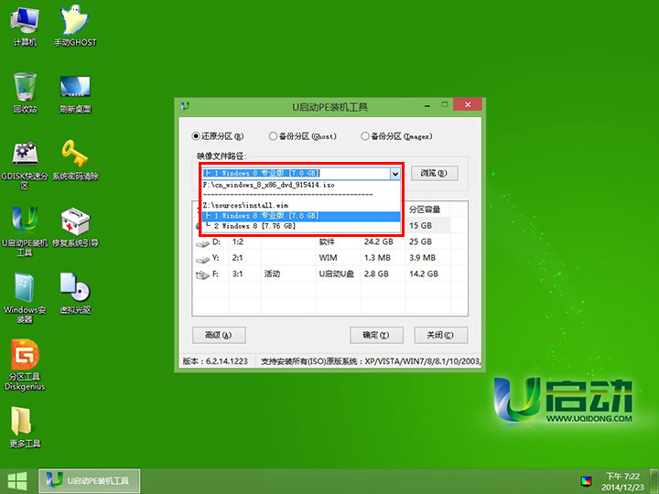The height and width of the screenshot is (494, 659).
Task: Open the 更多工具 folder icon
Action: coord(25,427)
